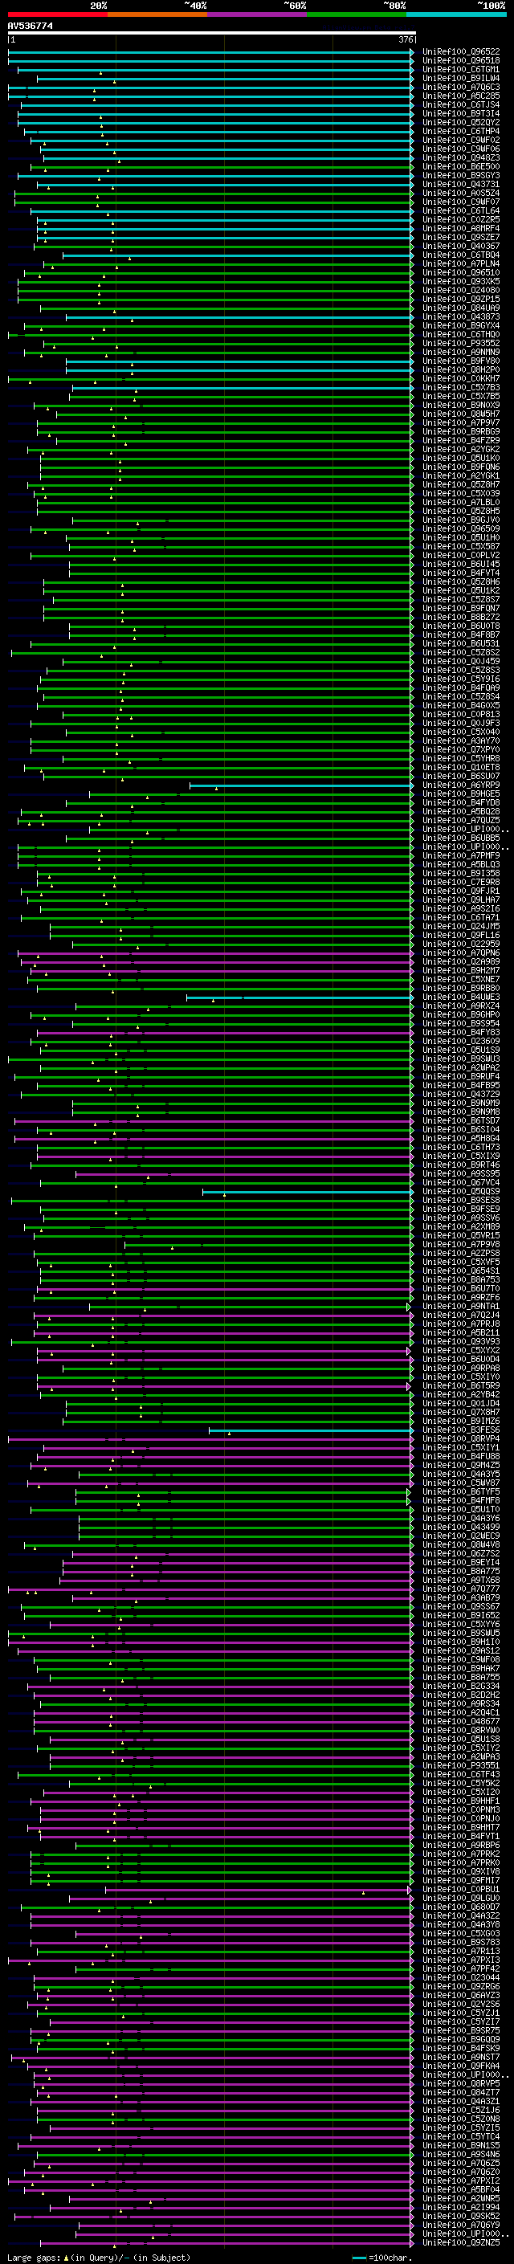This screenshot has width=514, height=2264.
Task: Click the cyan ~100% identity legend segment
Action: (456, 14)
